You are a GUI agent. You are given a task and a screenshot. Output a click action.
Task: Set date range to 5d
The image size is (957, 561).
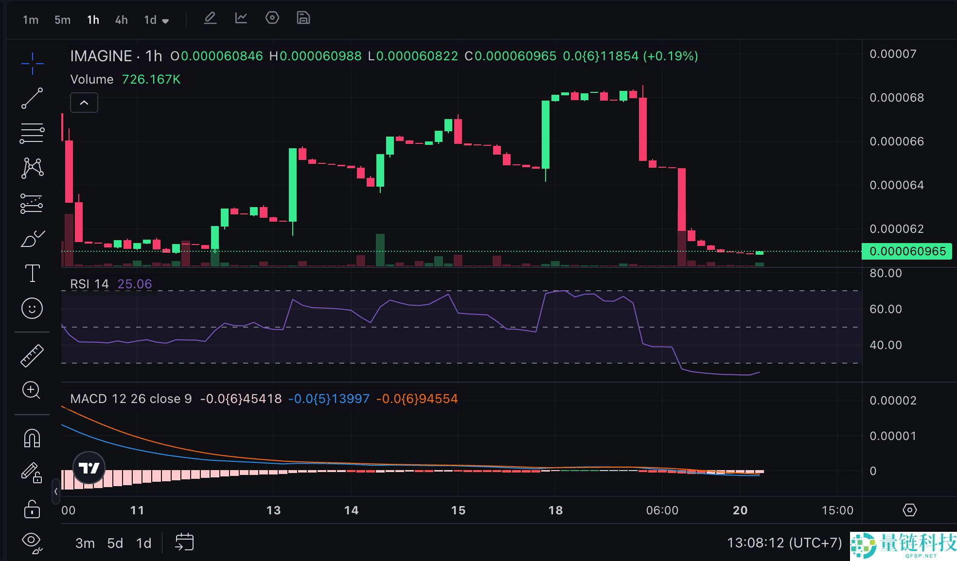115,543
